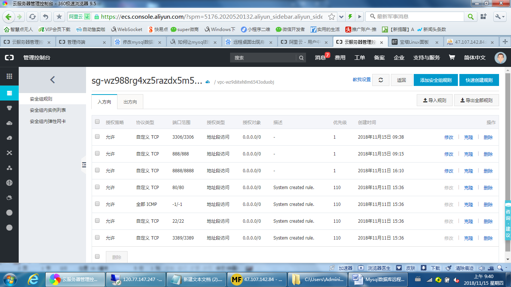Image resolution: width=511 pixels, height=287 pixels.
Task: Click into the console 搜索 input field
Action: [x=263, y=58]
